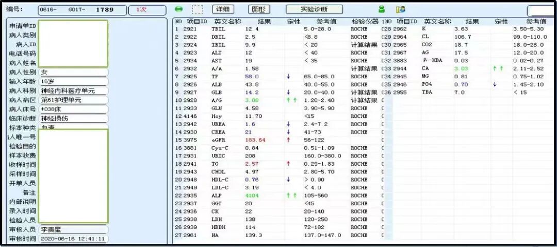Click the blue down arrow in UREA row
Screen dimensions: 557x247
coord(288,124)
